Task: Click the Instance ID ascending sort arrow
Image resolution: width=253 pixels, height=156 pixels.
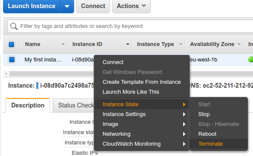Action: [128, 44]
